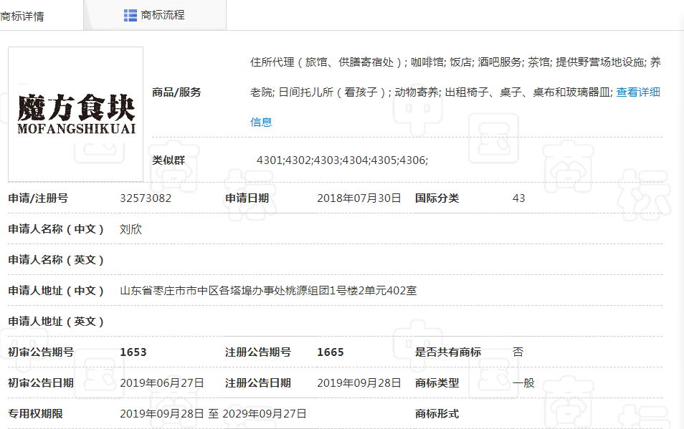Select preliminary announcement issue number 1653
Screen dimensions: 684x429
pos(133,352)
